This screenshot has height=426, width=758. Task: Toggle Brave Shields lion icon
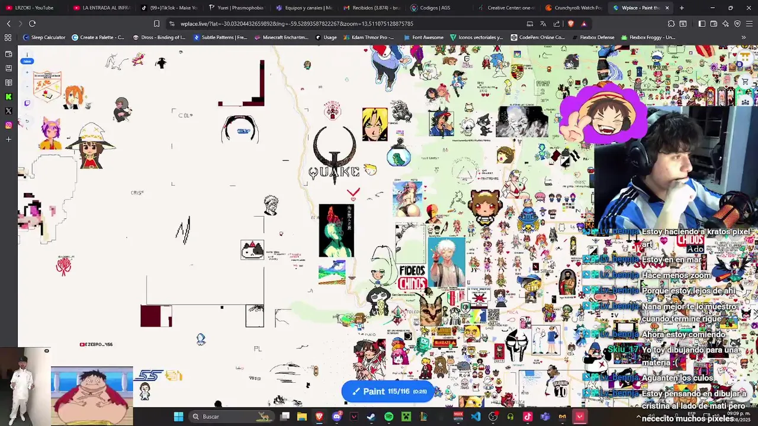[570, 24]
